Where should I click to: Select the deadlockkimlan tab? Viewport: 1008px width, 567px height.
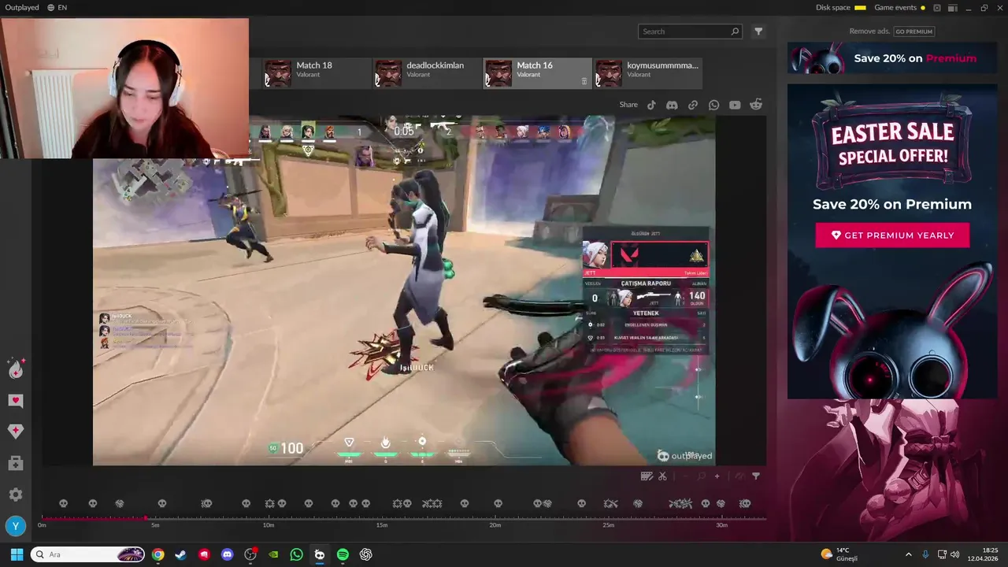click(427, 72)
